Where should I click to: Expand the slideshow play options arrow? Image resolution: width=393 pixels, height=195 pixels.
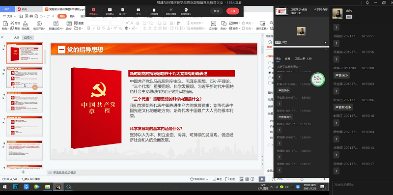267,179
